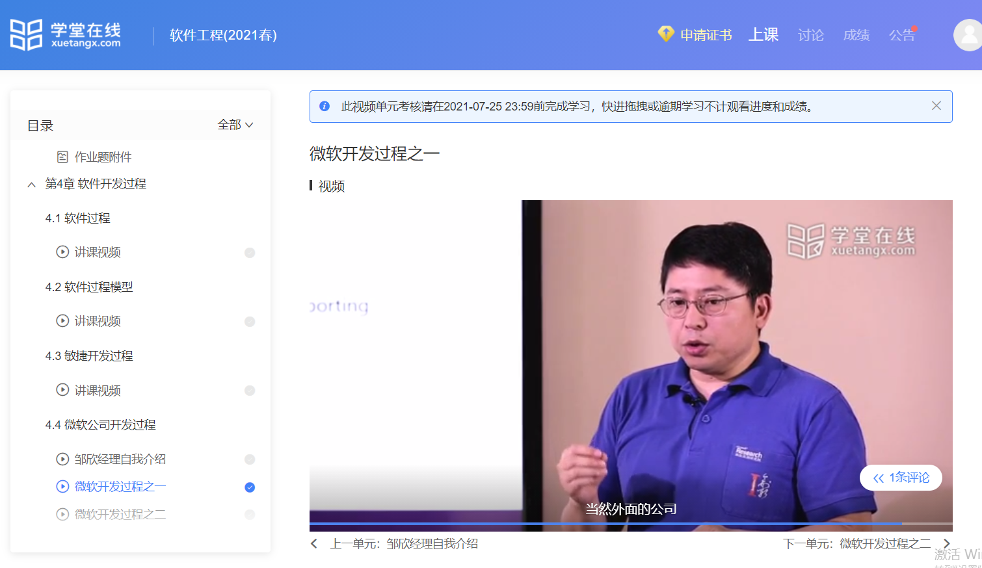
Task: Open 讲课视频 under 4.1 软件过程
Action: coord(98,252)
